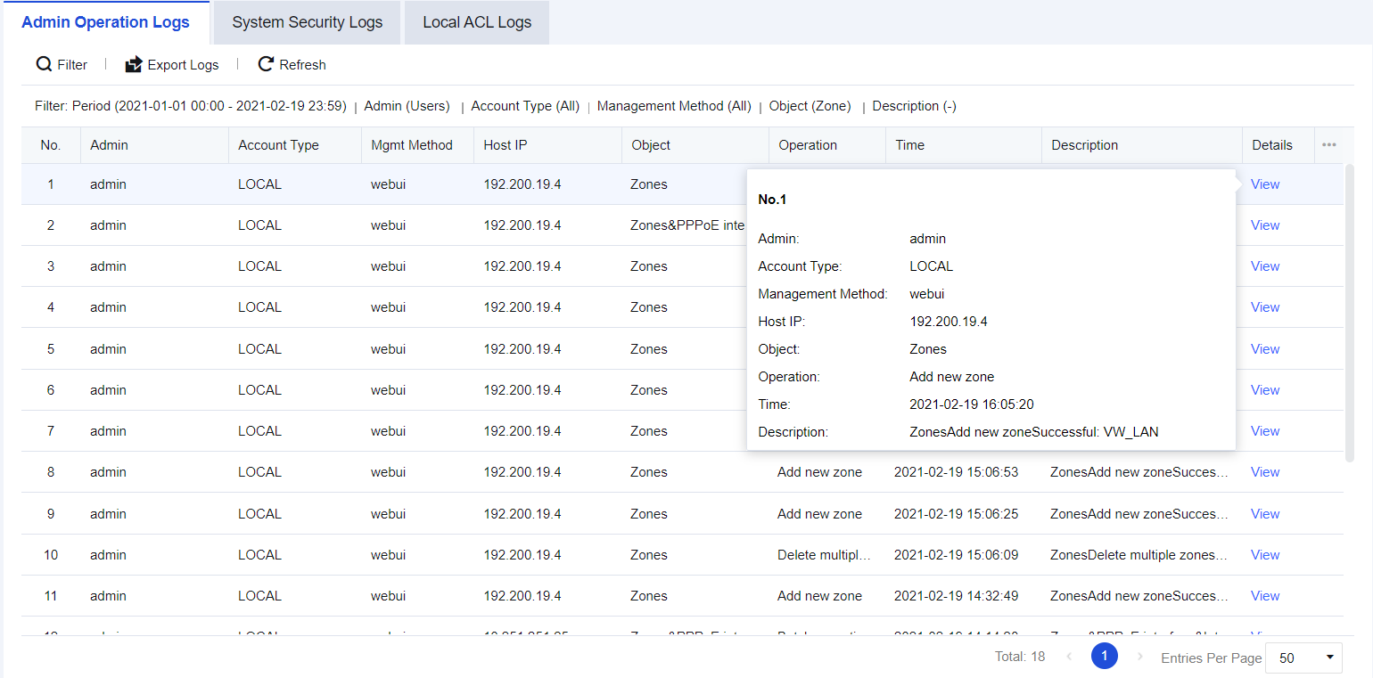Click the Filter magnifier icon
The height and width of the screenshot is (678, 1373).
tap(44, 64)
